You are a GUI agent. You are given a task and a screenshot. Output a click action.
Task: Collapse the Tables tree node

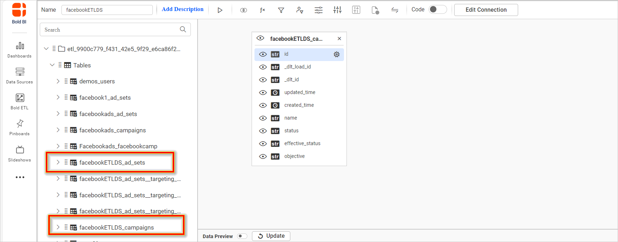pyautogui.click(x=52, y=65)
